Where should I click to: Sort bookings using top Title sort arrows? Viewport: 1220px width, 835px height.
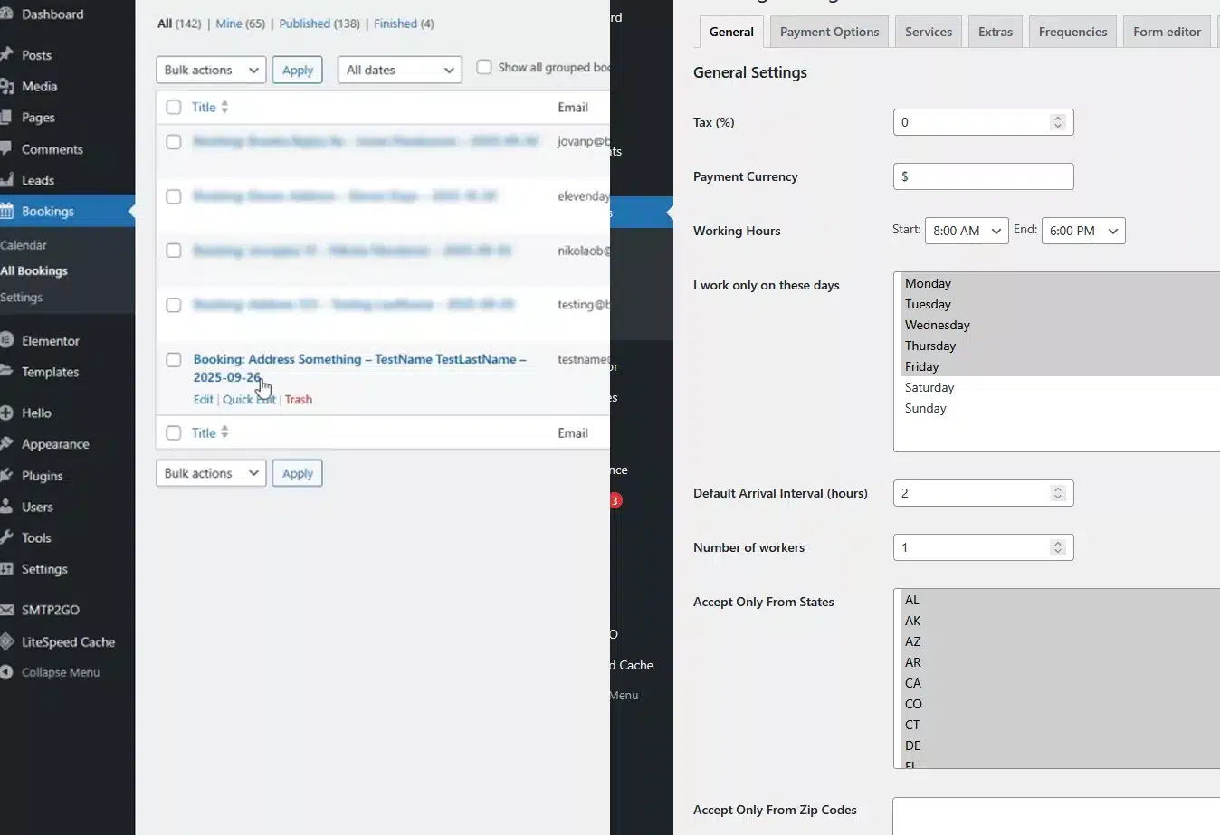(224, 107)
